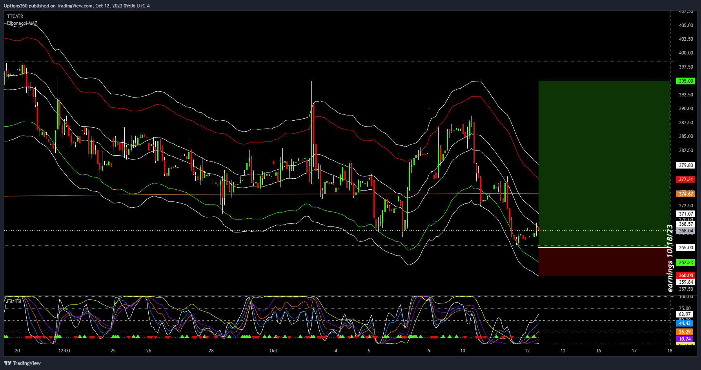Click the 357.50 price axis tick
The height and width of the screenshot is (370, 701).
pos(686,289)
